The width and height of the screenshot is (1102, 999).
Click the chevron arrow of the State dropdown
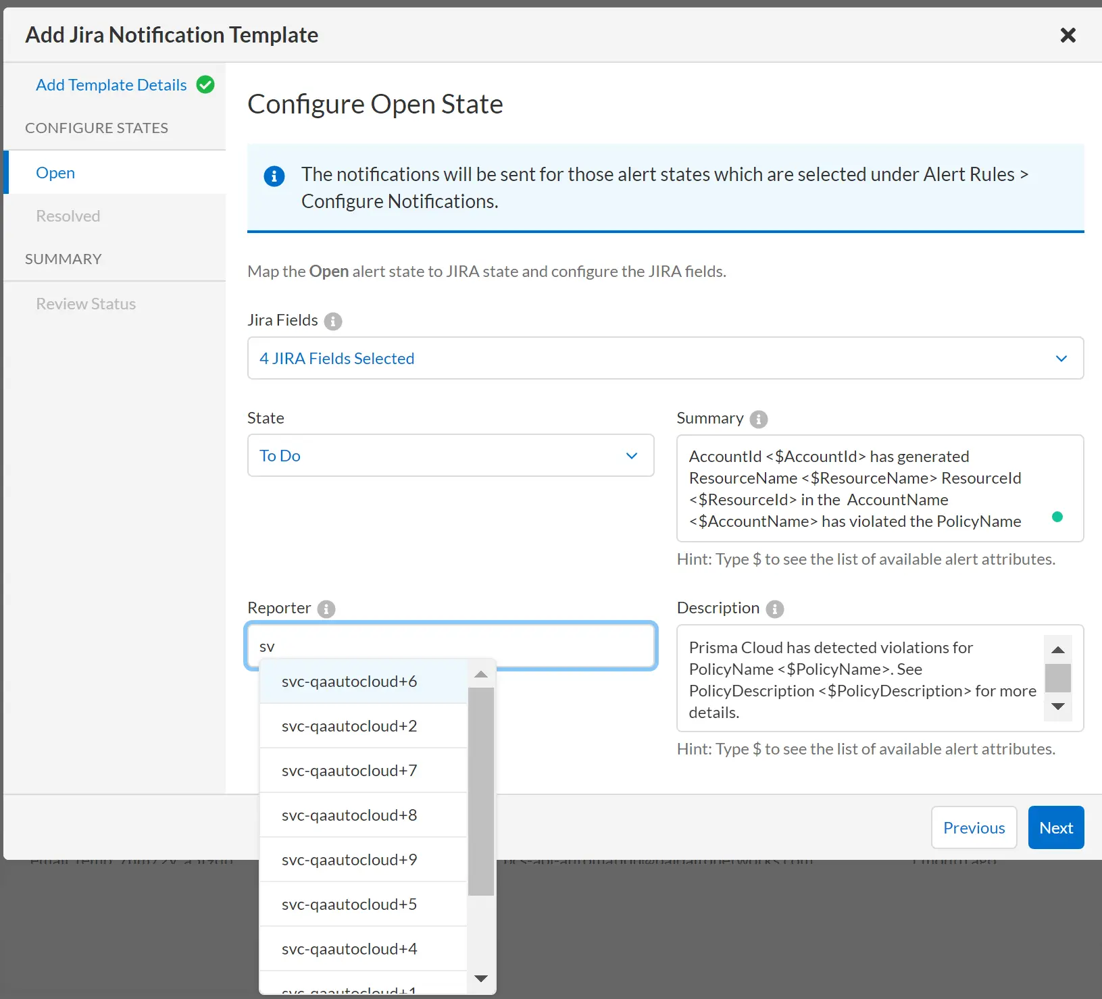point(632,456)
